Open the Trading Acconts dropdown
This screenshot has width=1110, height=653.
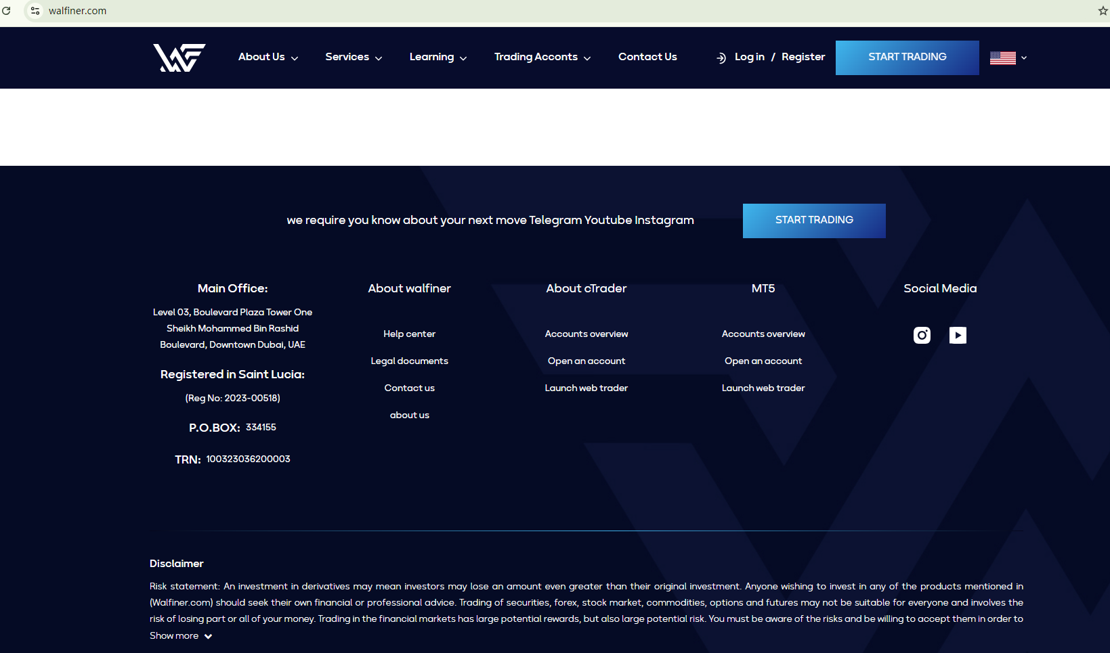coord(542,57)
